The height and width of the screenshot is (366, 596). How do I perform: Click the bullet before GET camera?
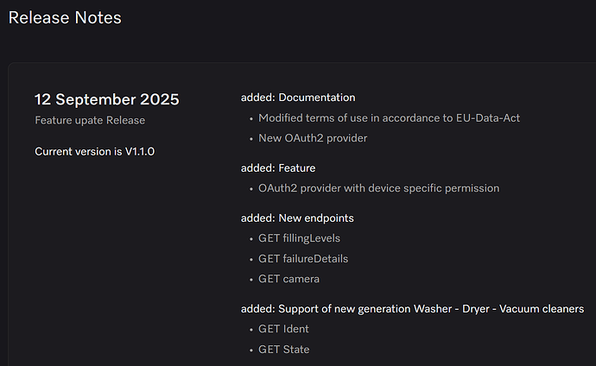click(250, 281)
